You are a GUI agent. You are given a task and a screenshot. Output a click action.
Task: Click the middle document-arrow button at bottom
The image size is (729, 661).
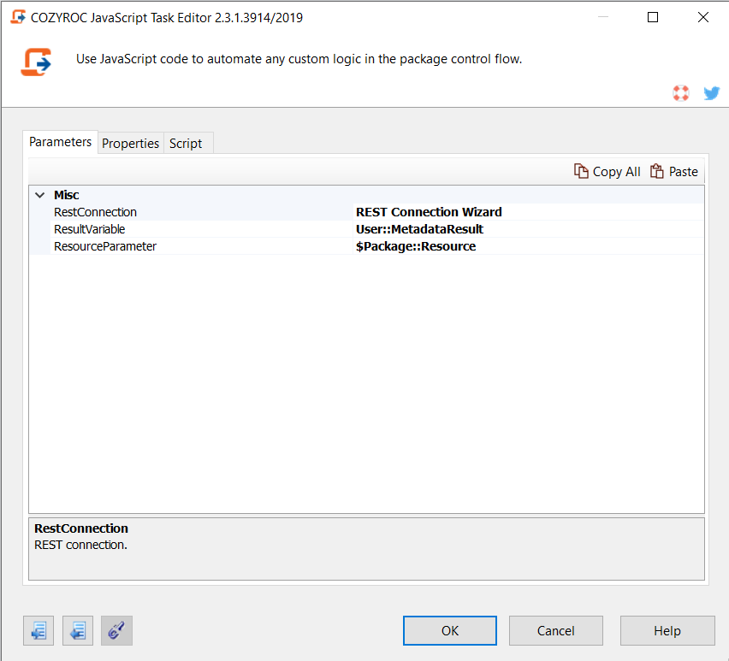pos(78,631)
